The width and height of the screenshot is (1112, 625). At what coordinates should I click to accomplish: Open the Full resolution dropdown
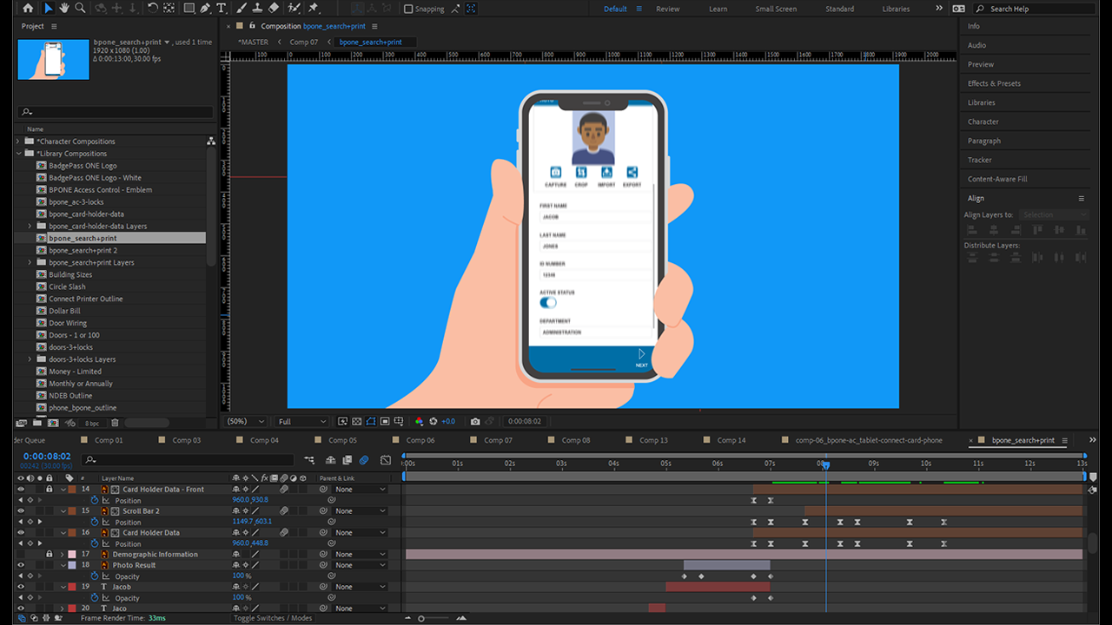pos(301,421)
